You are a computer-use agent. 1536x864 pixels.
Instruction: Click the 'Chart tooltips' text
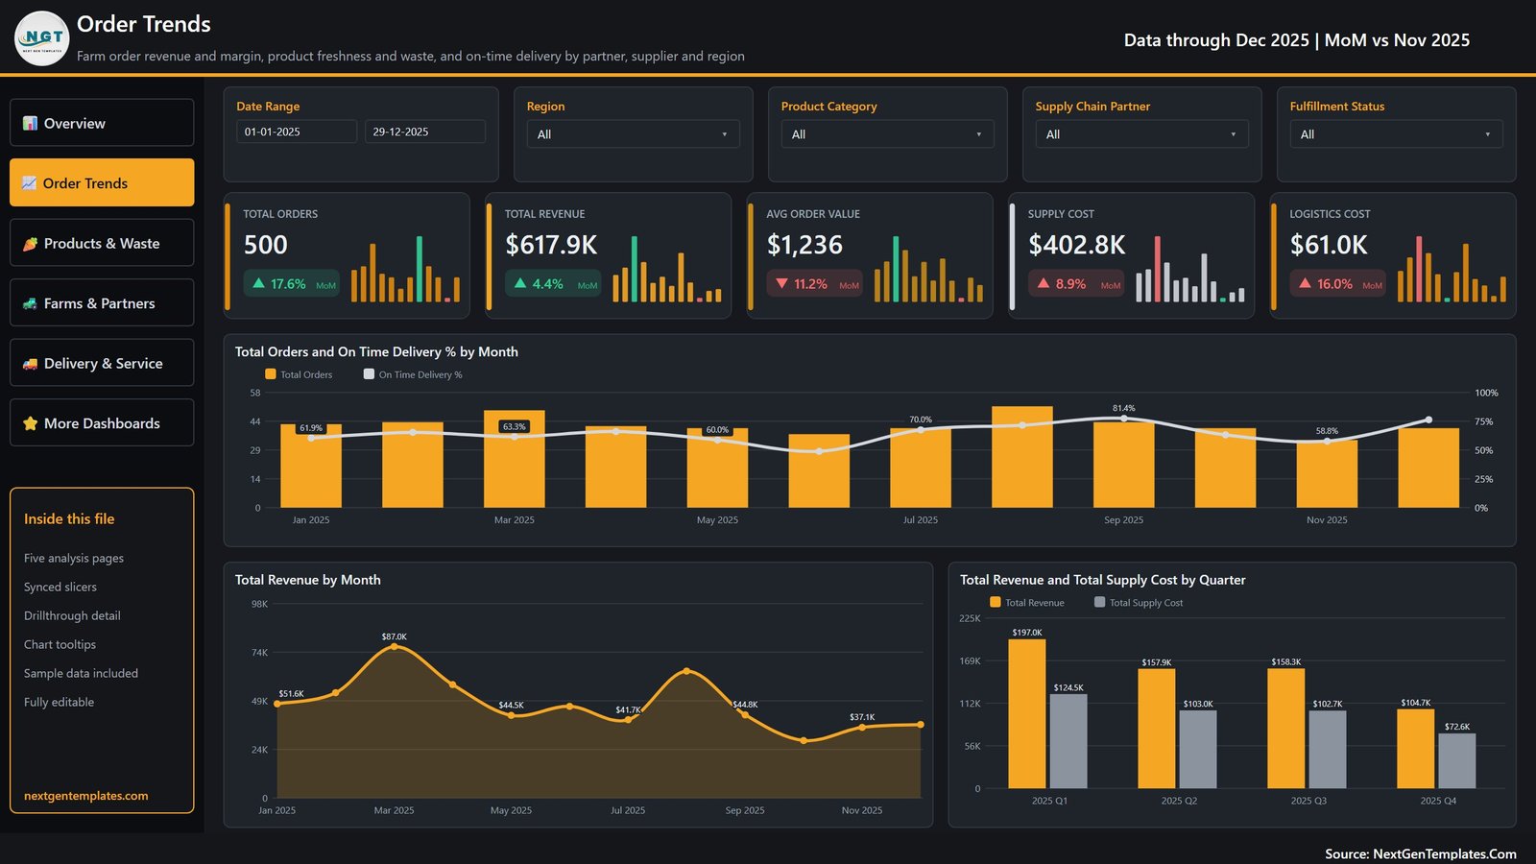pyautogui.click(x=60, y=644)
